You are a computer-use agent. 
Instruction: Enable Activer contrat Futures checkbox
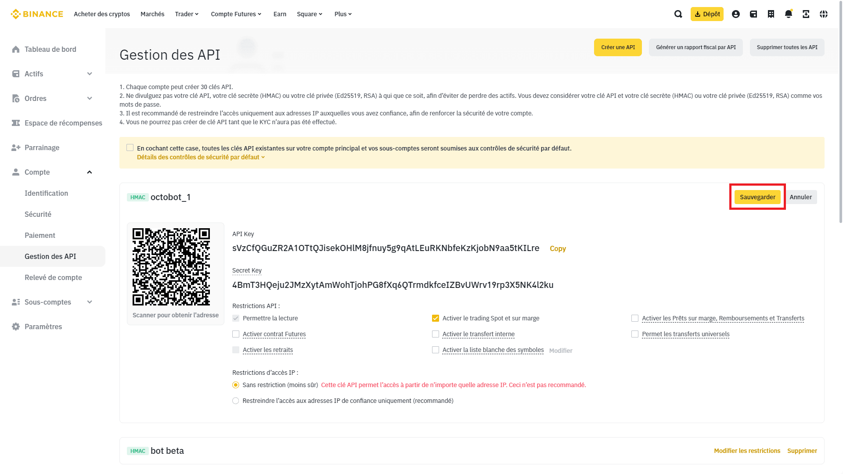(x=236, y=334)
